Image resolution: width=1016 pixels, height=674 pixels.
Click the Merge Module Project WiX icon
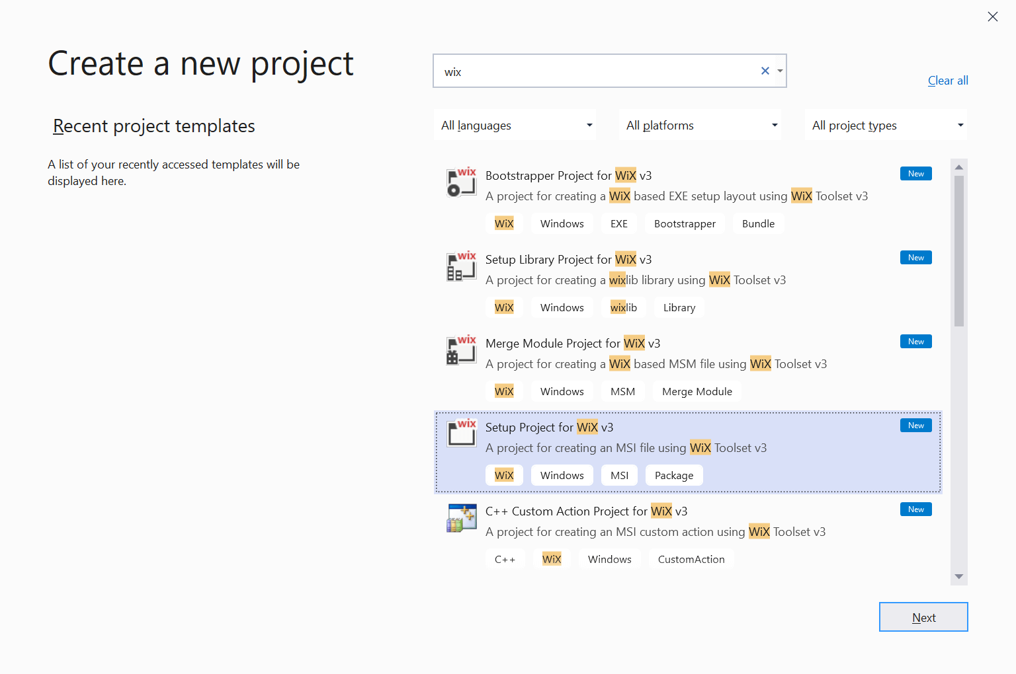click(461, 350)
